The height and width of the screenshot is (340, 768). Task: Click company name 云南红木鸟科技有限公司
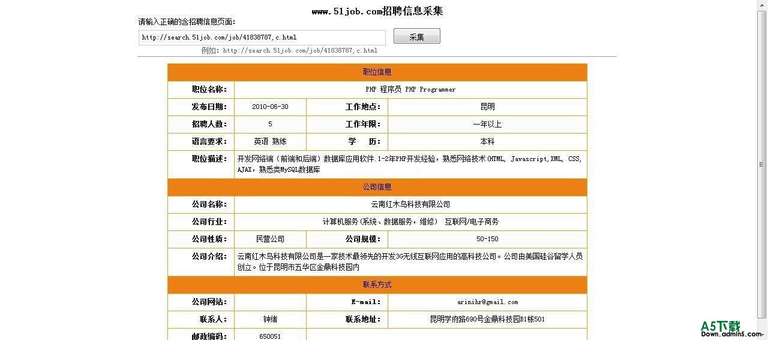click(x=410, y=205)
